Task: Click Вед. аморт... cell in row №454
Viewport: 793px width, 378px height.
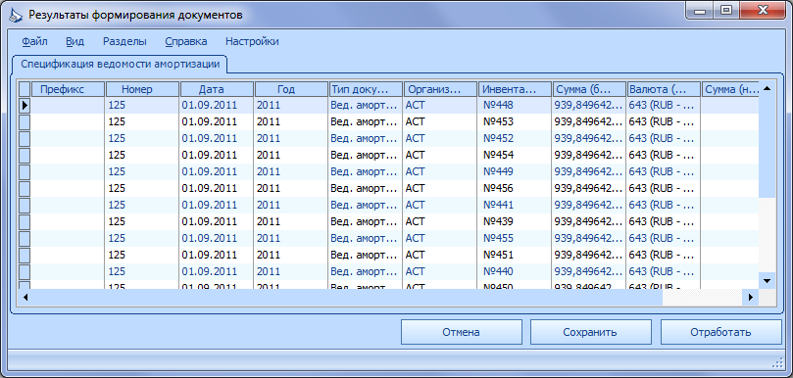Action: click(x=366, y=155)
